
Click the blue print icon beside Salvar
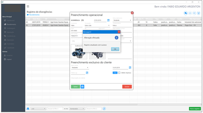[82, 87]
